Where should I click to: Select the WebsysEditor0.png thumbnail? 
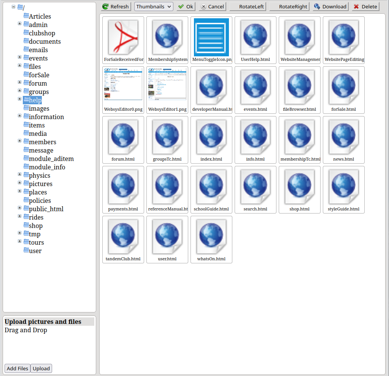click(123, 87)
